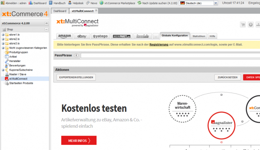260x150 pixels.
Task: Click the xt:MultiConnect magnalister logo
Action: [x=77, y=23]
